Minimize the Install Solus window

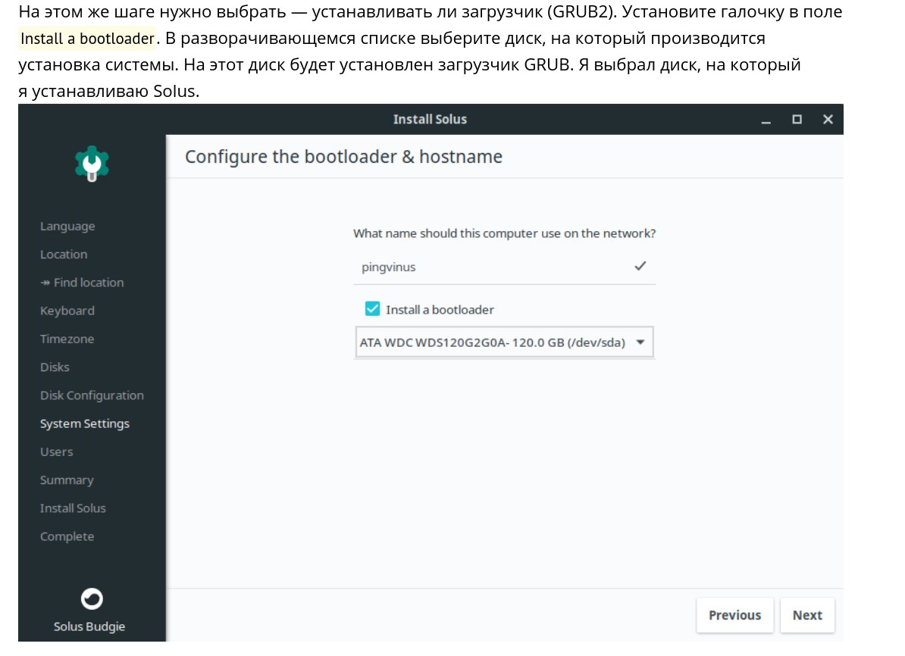(766, 120)
